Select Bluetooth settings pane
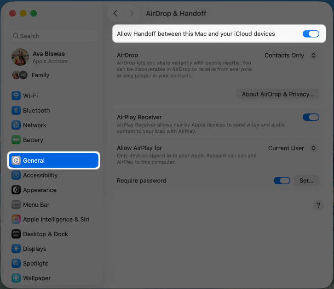 pos(53,110)
